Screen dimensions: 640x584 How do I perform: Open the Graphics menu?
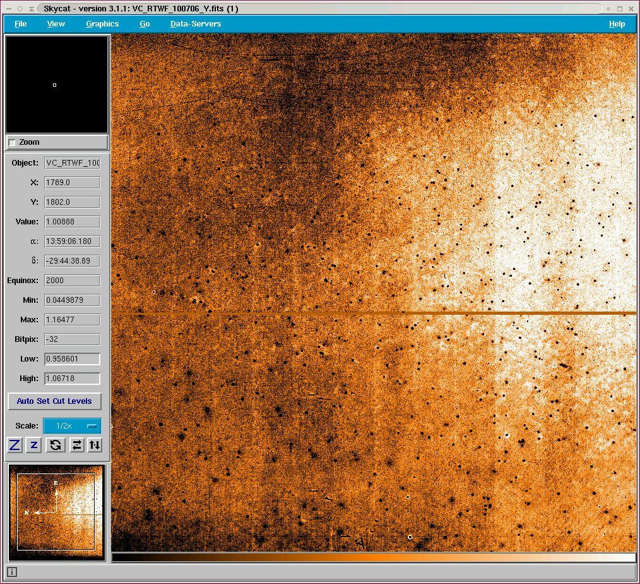tap(102, 24)
